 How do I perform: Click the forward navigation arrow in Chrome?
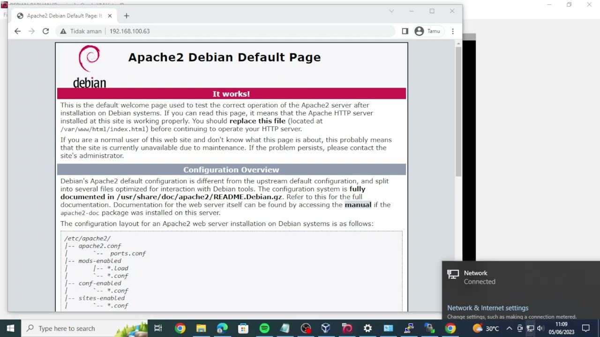point(31,31)
